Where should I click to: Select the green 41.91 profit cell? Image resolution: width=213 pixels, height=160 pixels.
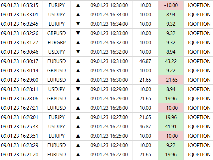point(171,127)
